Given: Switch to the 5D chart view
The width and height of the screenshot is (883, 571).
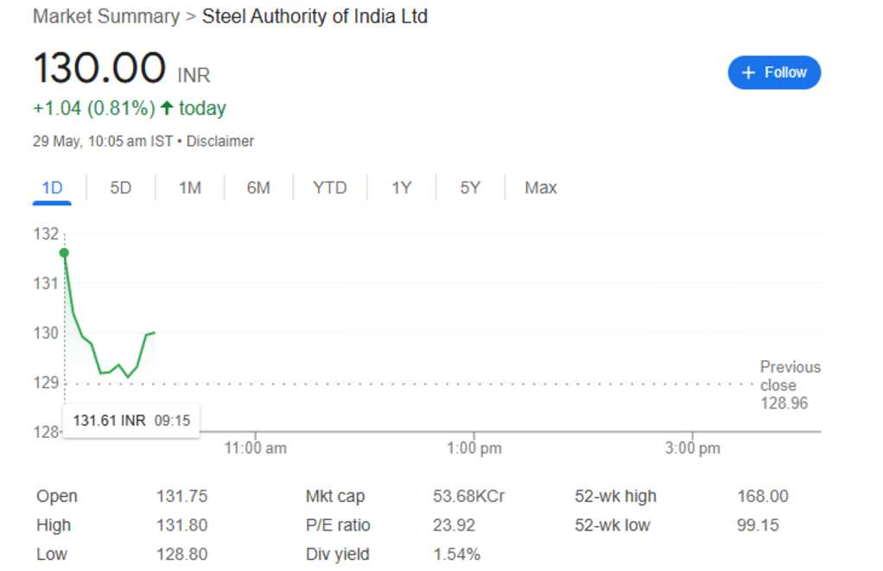Looking at the screenshot, I should tap(120, 187).
